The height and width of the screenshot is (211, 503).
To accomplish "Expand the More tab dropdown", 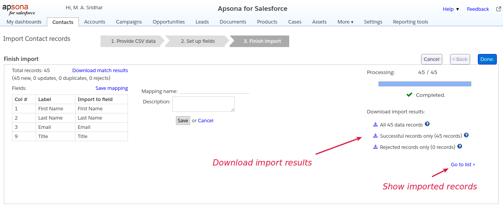I will click(345, 22).
